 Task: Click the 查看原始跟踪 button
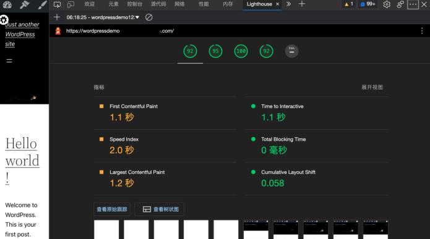tap(112, 209)
